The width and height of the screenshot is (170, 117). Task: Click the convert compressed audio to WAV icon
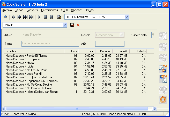163,79
